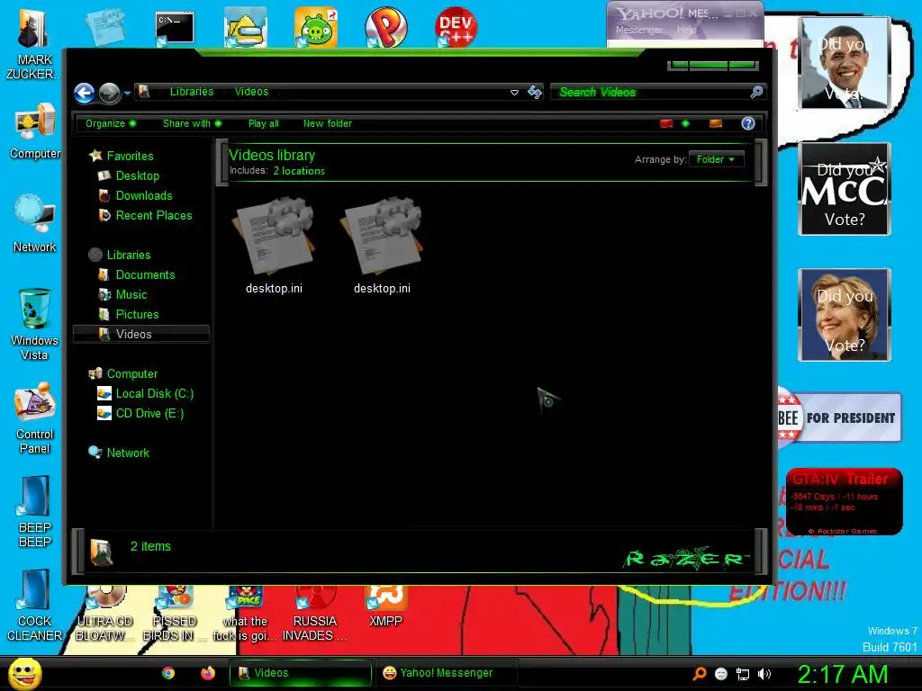
Task: Click Play all in the toolbar
Action: tap(264, 123)
